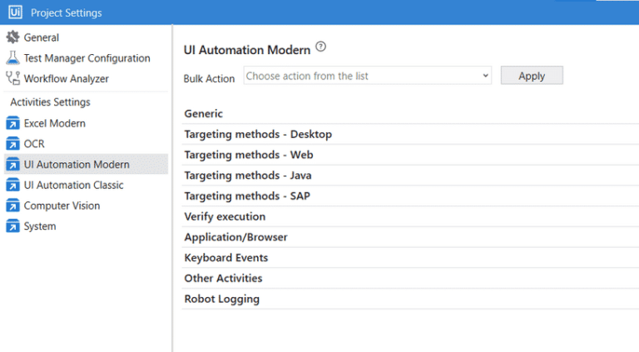Click the Test Manager Configuration flask icon
639x352 pixels.
[x=12, y=58]
